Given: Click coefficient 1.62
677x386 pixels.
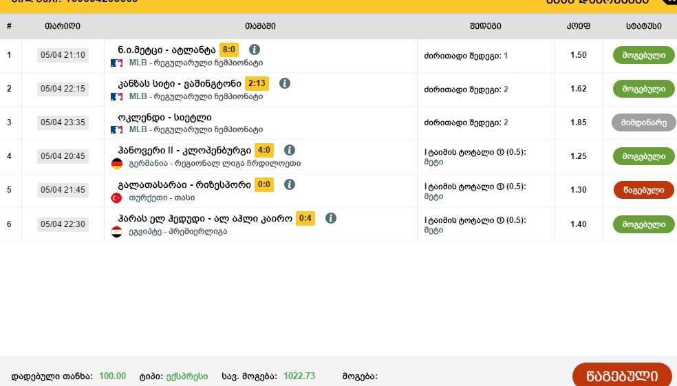Looking at the screenshot, I should tap(579, 89).
